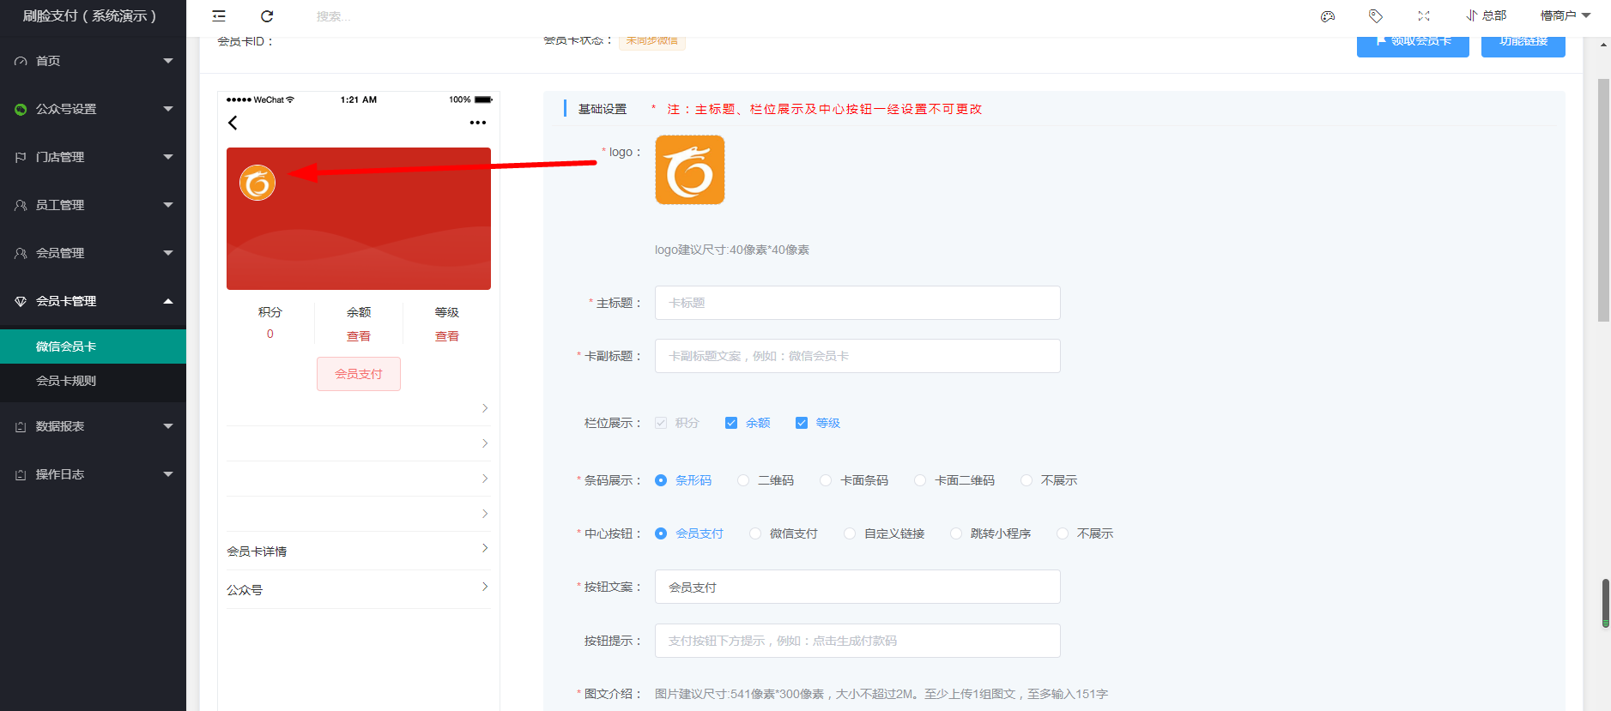Select 卡面二维码 radio option
This screenshot has height=711, width=1611.
tap(920, 480)
